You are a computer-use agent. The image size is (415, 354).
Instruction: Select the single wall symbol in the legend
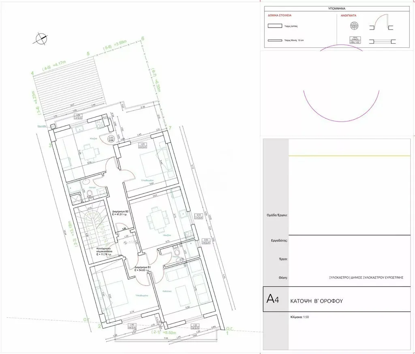click(275, 41)
